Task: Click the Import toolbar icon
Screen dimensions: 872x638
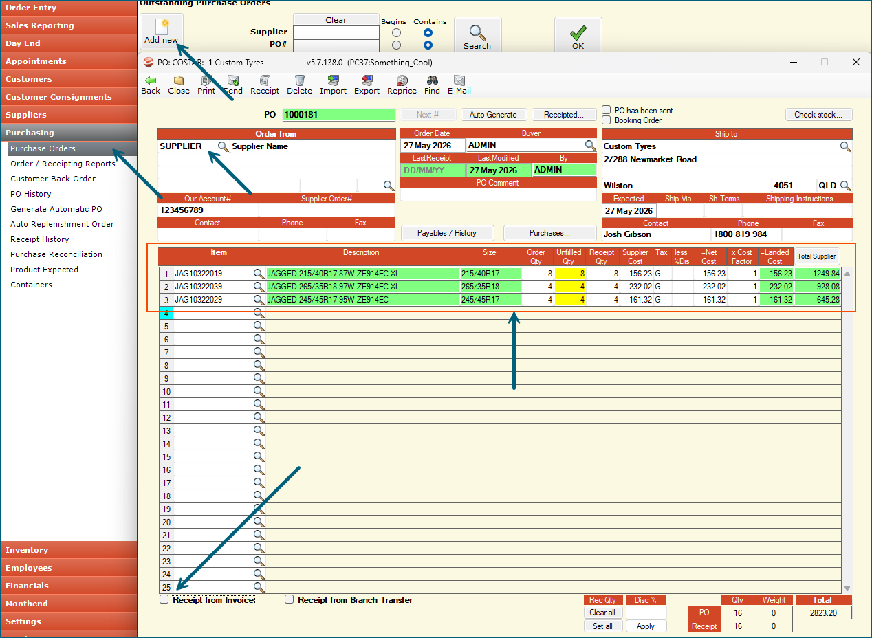Action: (x=334, y=85)
